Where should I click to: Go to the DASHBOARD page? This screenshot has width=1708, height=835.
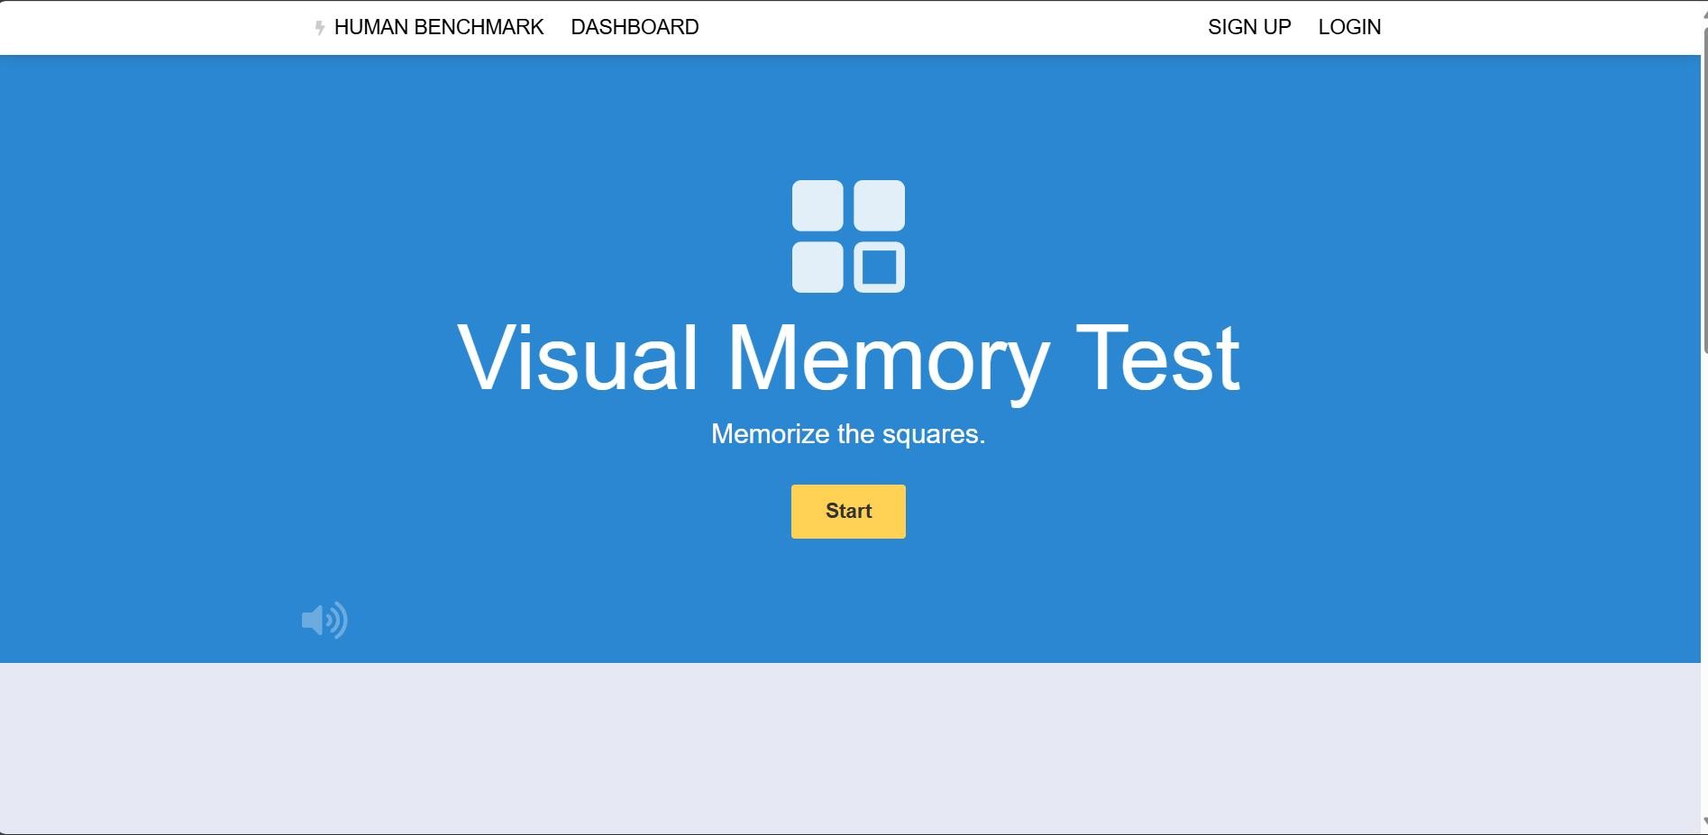click(x=635, y=27)
